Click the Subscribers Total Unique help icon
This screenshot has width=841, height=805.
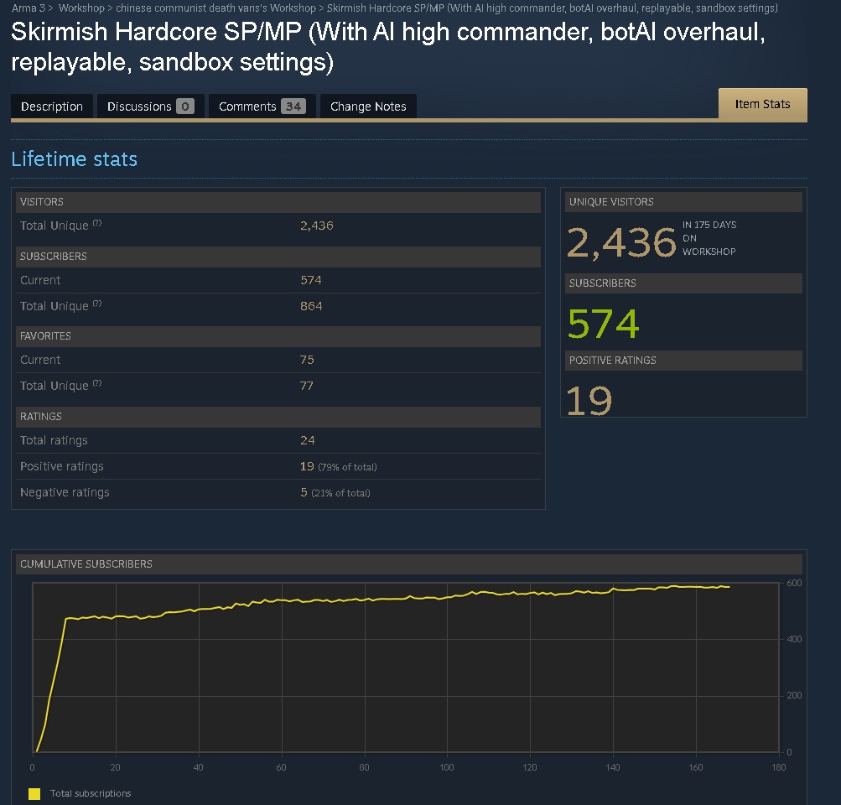click(97, 304)
